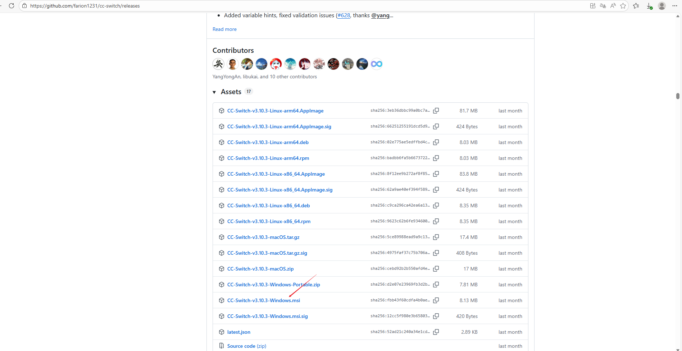Download CC-Switch macOS.tar.gz file
Viewport: 682px width, 351px height.
pos(263,237)
